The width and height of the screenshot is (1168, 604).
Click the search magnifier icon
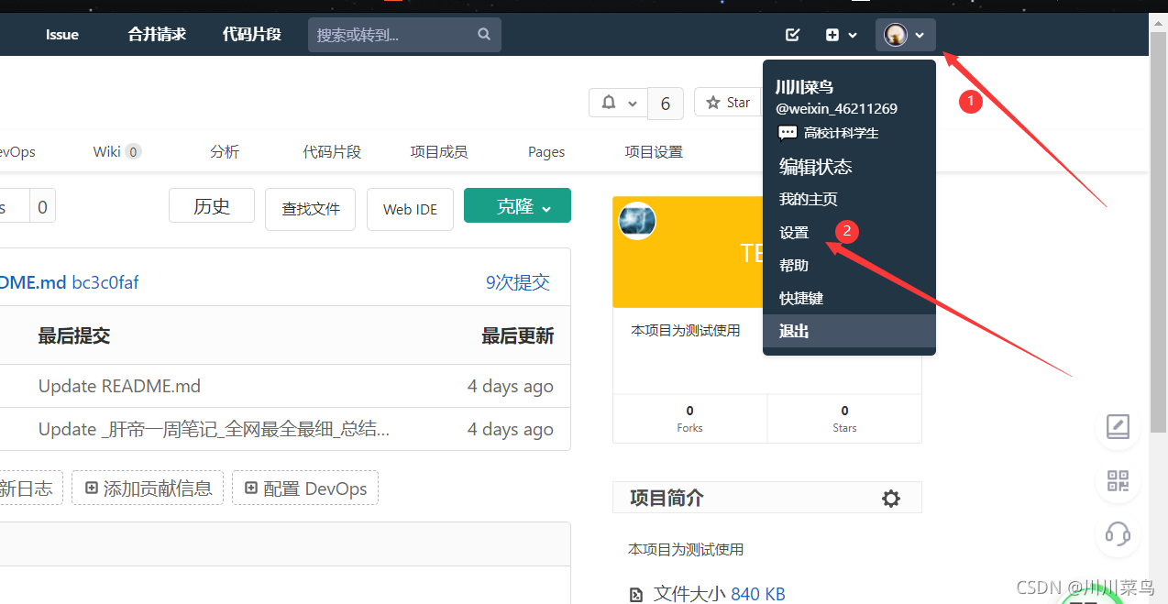(484, 35)
